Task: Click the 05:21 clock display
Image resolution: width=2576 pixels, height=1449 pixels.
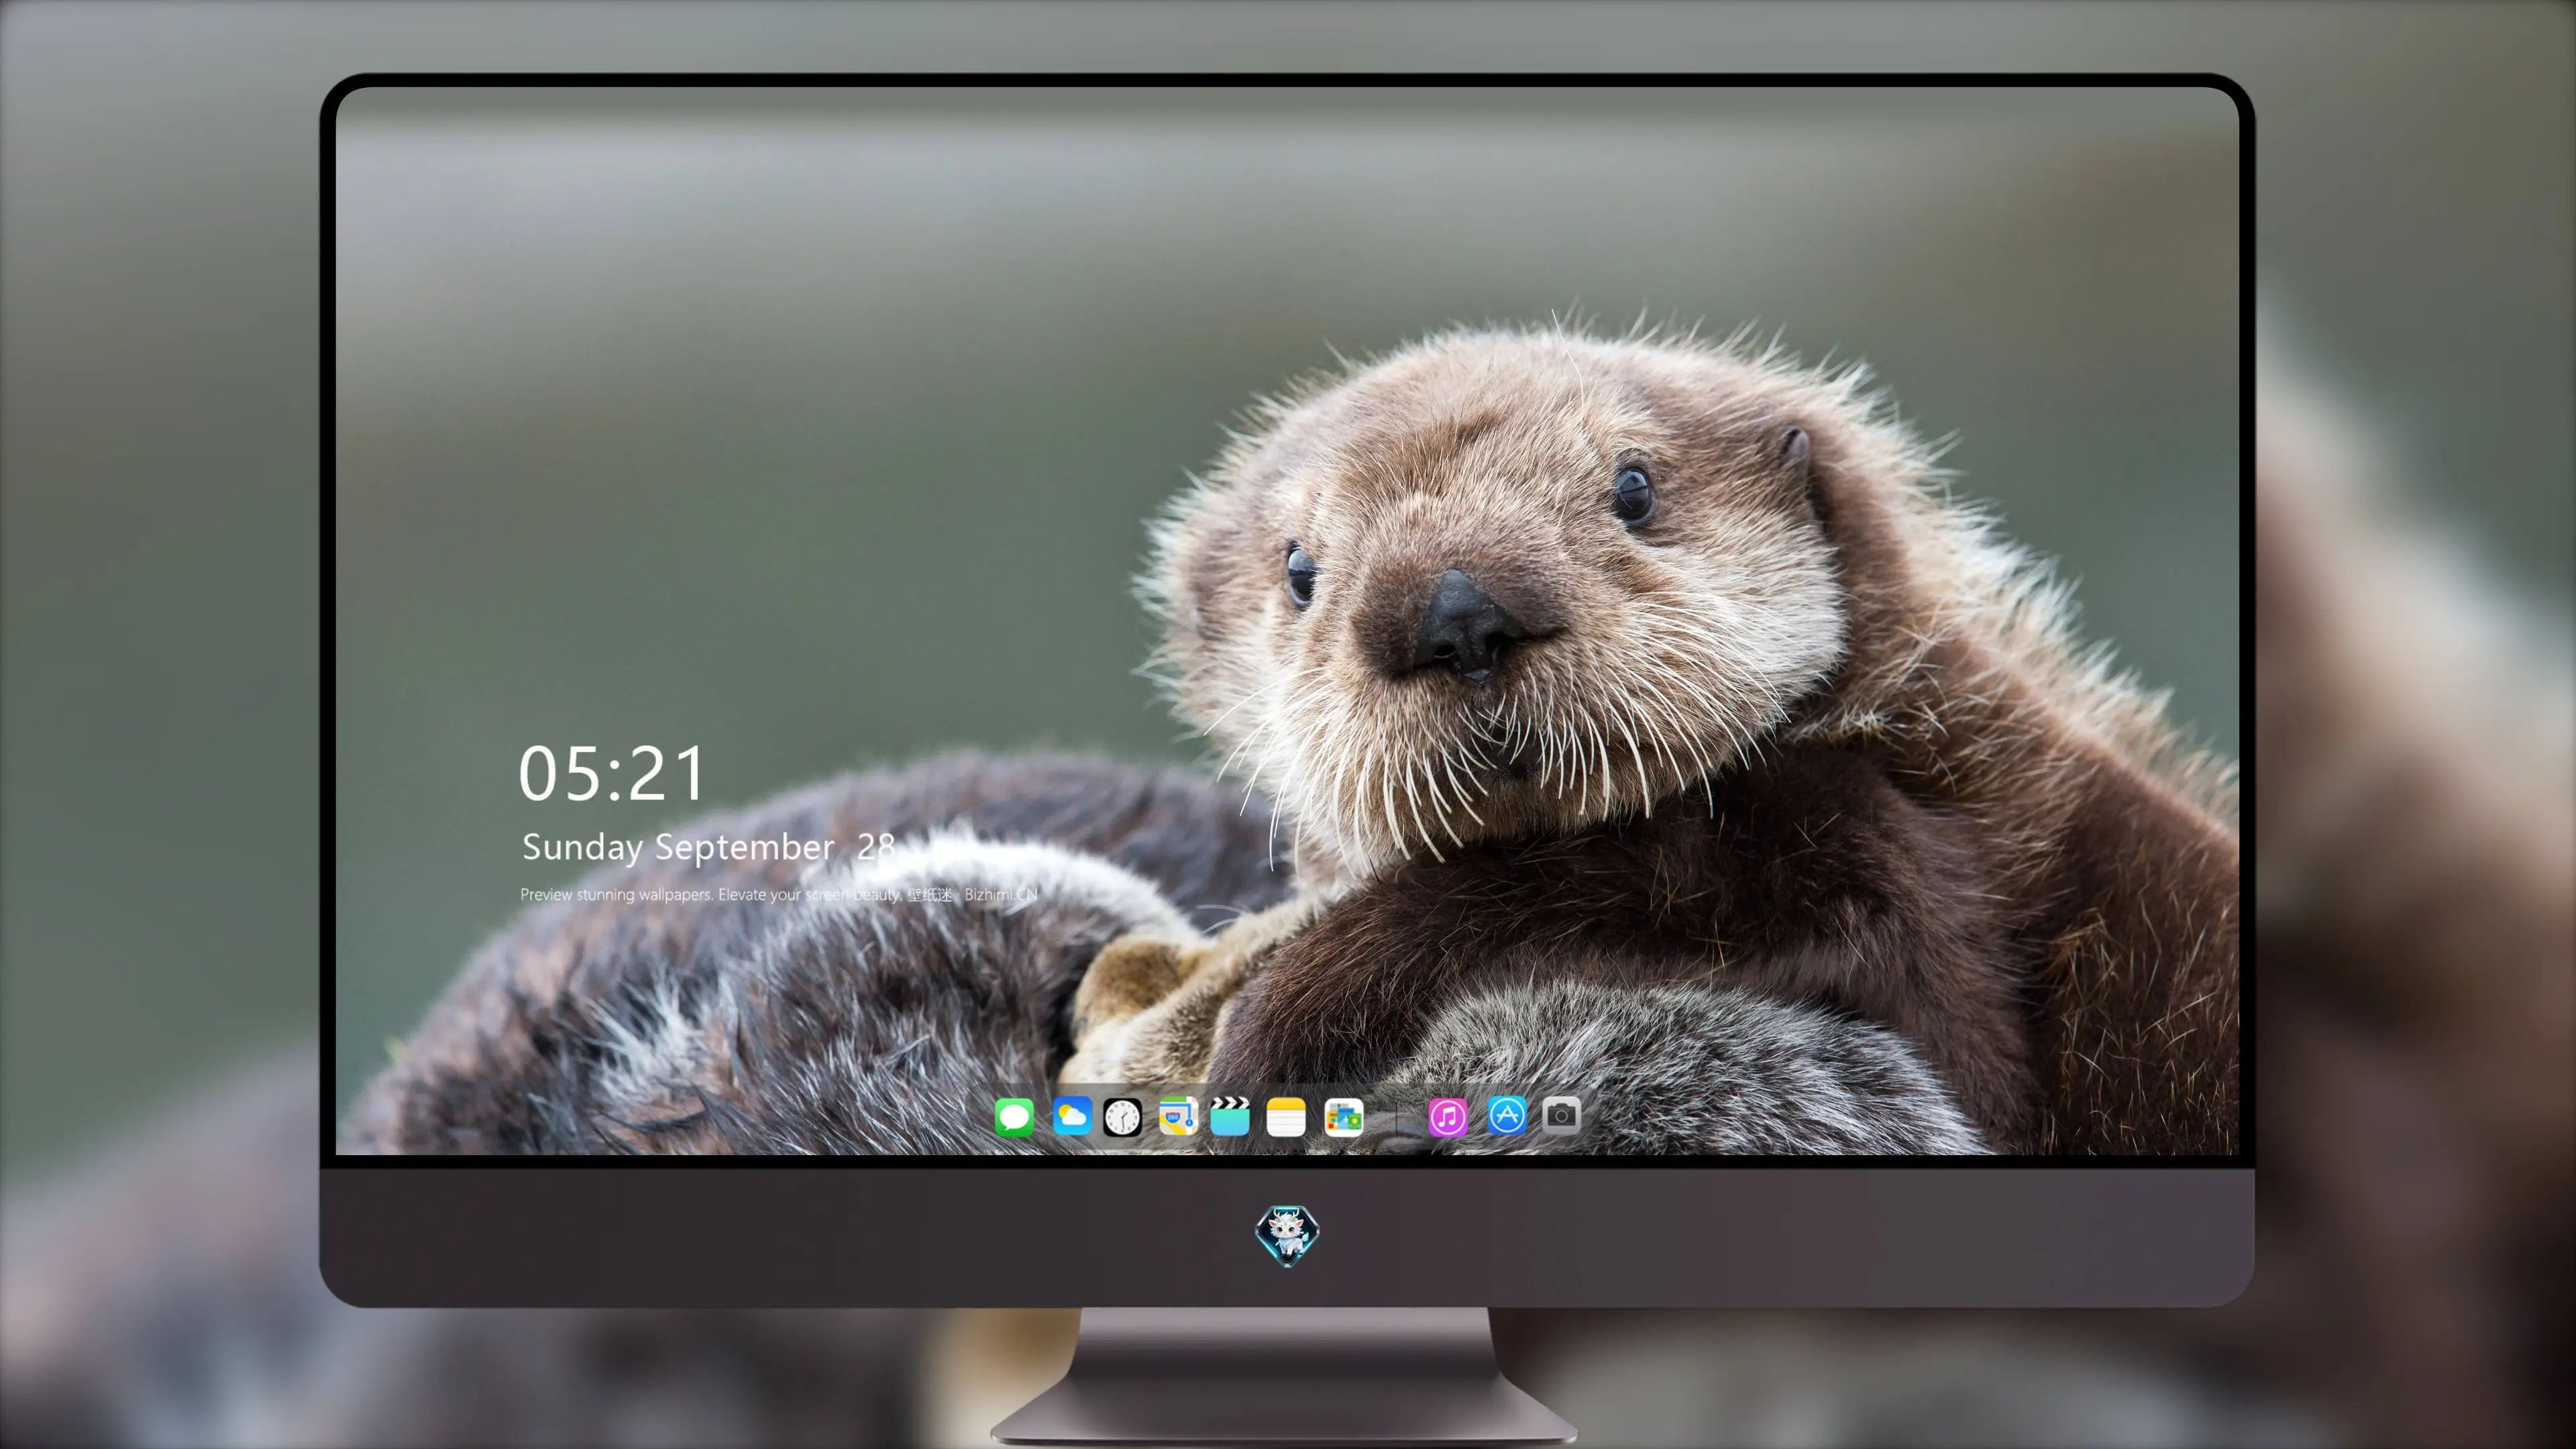Action: click(612, 774)
